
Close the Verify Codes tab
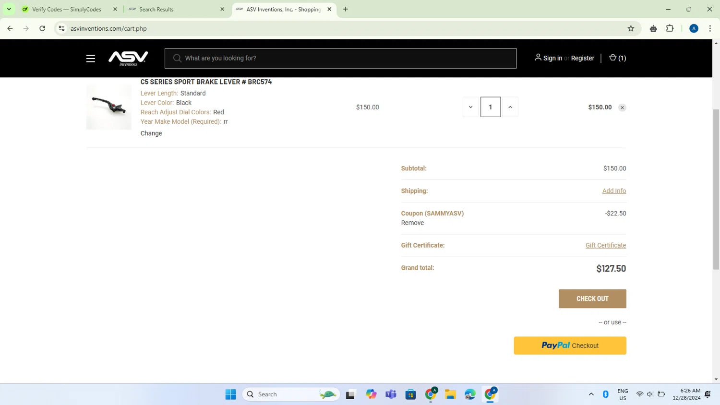[x=115, y=9]
